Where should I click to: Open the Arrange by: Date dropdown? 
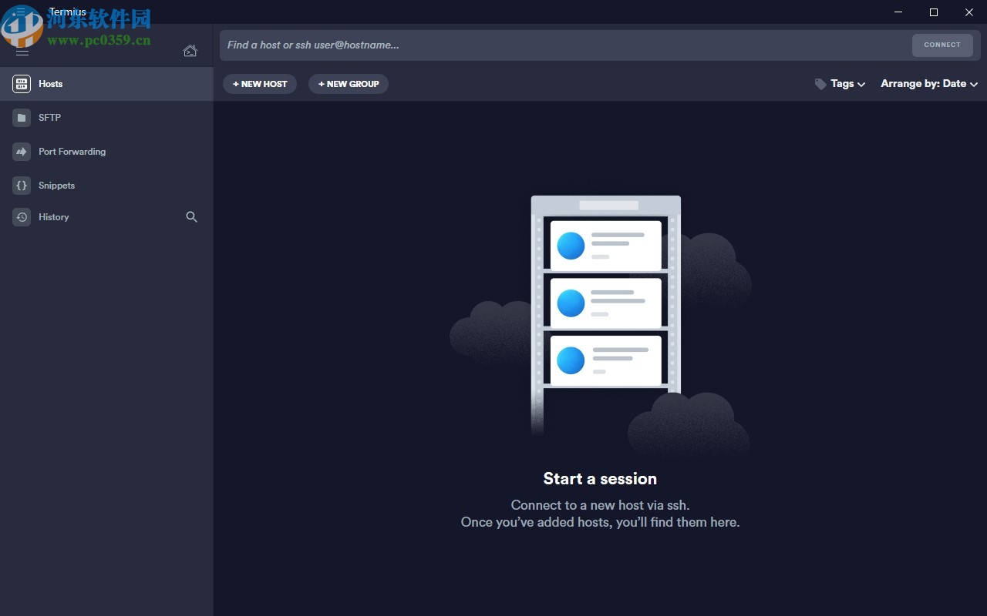pyautogui.click(x=929, y=84)
